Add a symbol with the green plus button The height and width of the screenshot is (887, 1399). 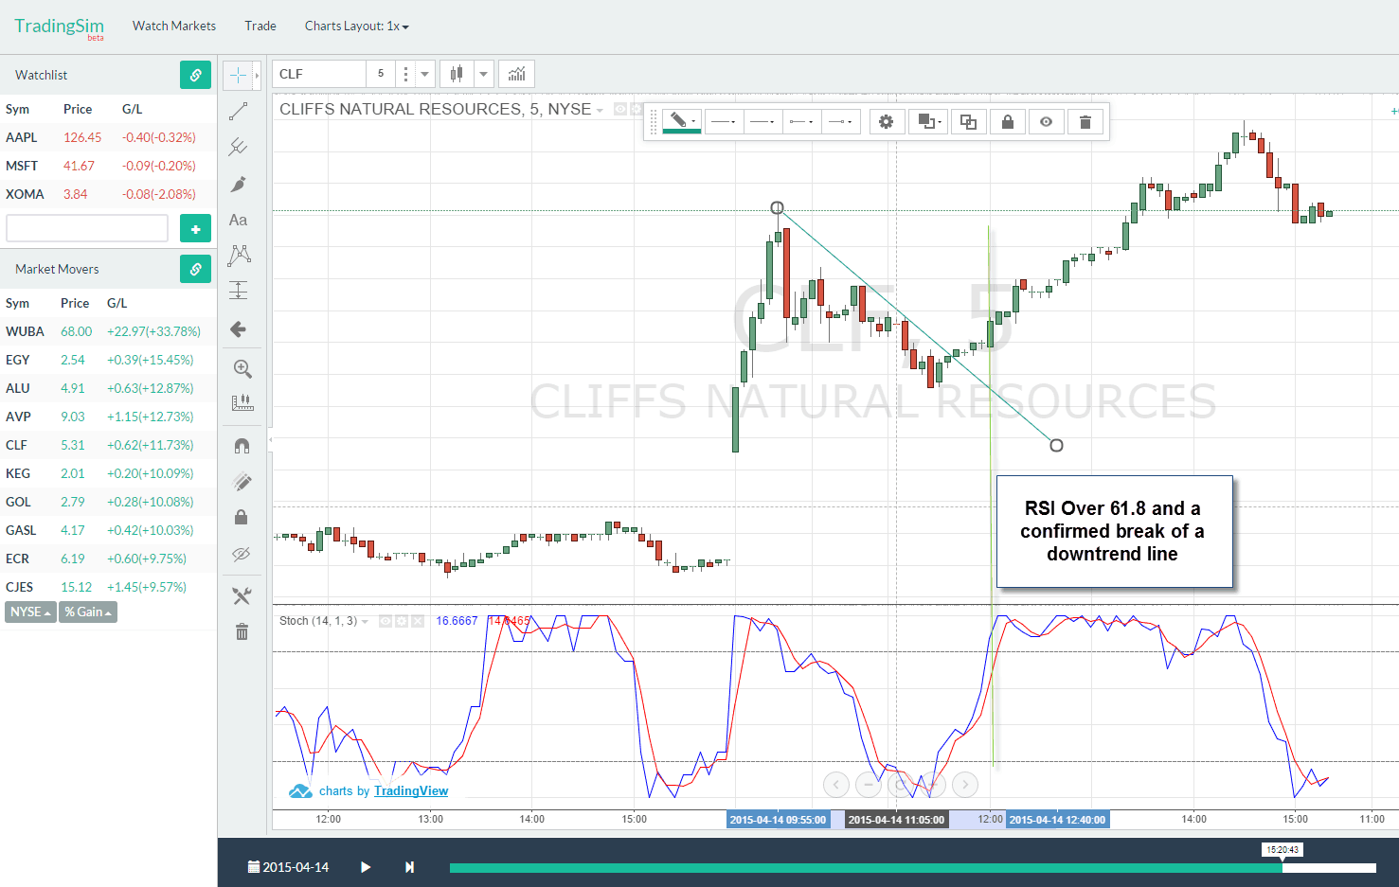coord(195,227)
